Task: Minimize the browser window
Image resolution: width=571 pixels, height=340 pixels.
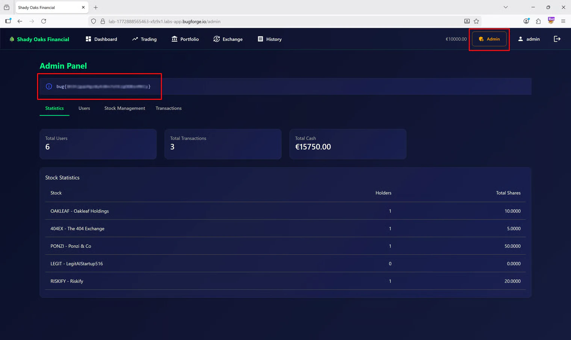Action: tap(533, 7)
